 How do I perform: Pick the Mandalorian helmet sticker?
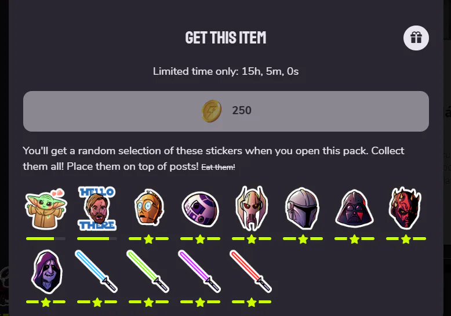click(303, 208)
